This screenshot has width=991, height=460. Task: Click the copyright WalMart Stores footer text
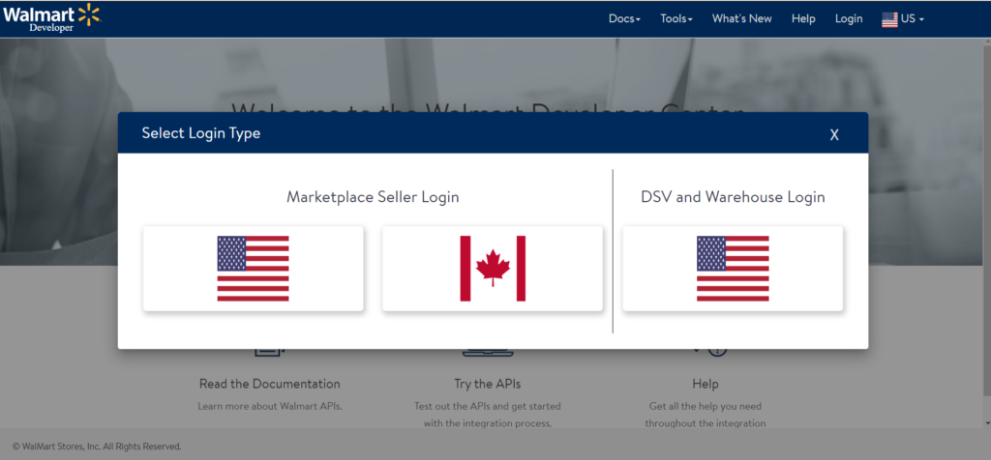click(97, 446)
